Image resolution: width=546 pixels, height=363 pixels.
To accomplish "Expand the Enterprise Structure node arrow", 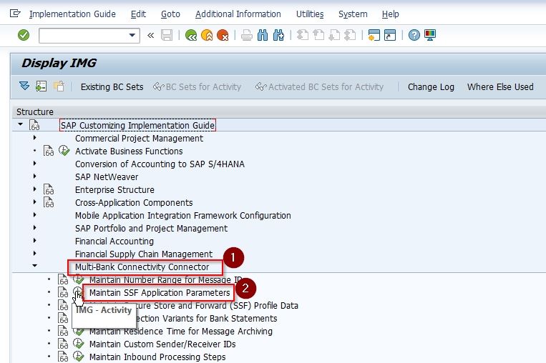I will click(34, 189).
